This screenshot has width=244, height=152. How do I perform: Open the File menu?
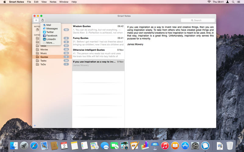tap(29, 2)
